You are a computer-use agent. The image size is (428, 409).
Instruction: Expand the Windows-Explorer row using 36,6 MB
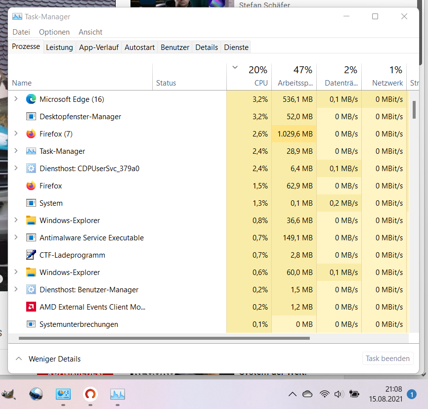click(x=16, y=220)
